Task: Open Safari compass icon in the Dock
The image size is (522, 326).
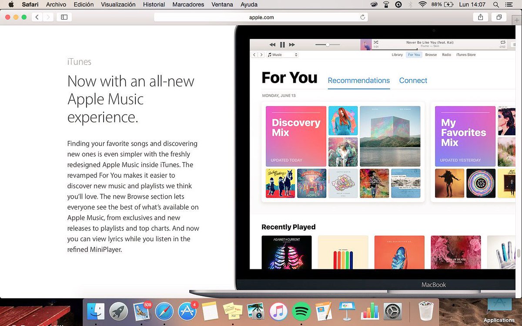Action: [164, 311]
